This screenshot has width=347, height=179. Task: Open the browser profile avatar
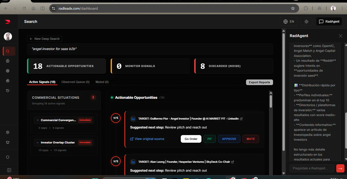pos(333,8)
